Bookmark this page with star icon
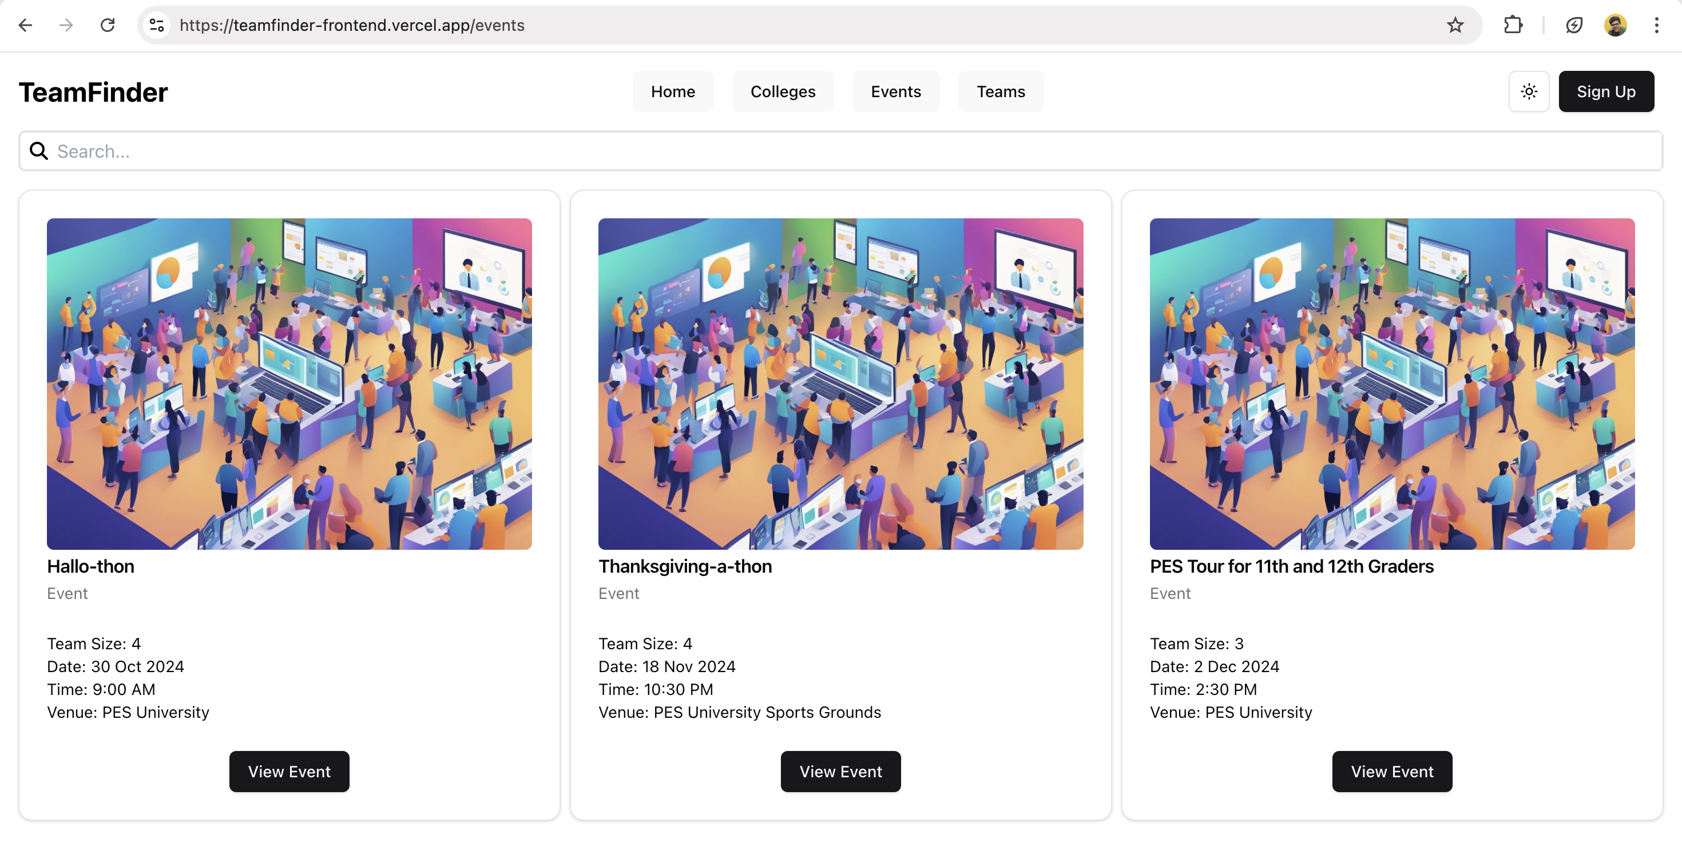The height and width of the screenshot is (843, 1682). [1455, 25]
